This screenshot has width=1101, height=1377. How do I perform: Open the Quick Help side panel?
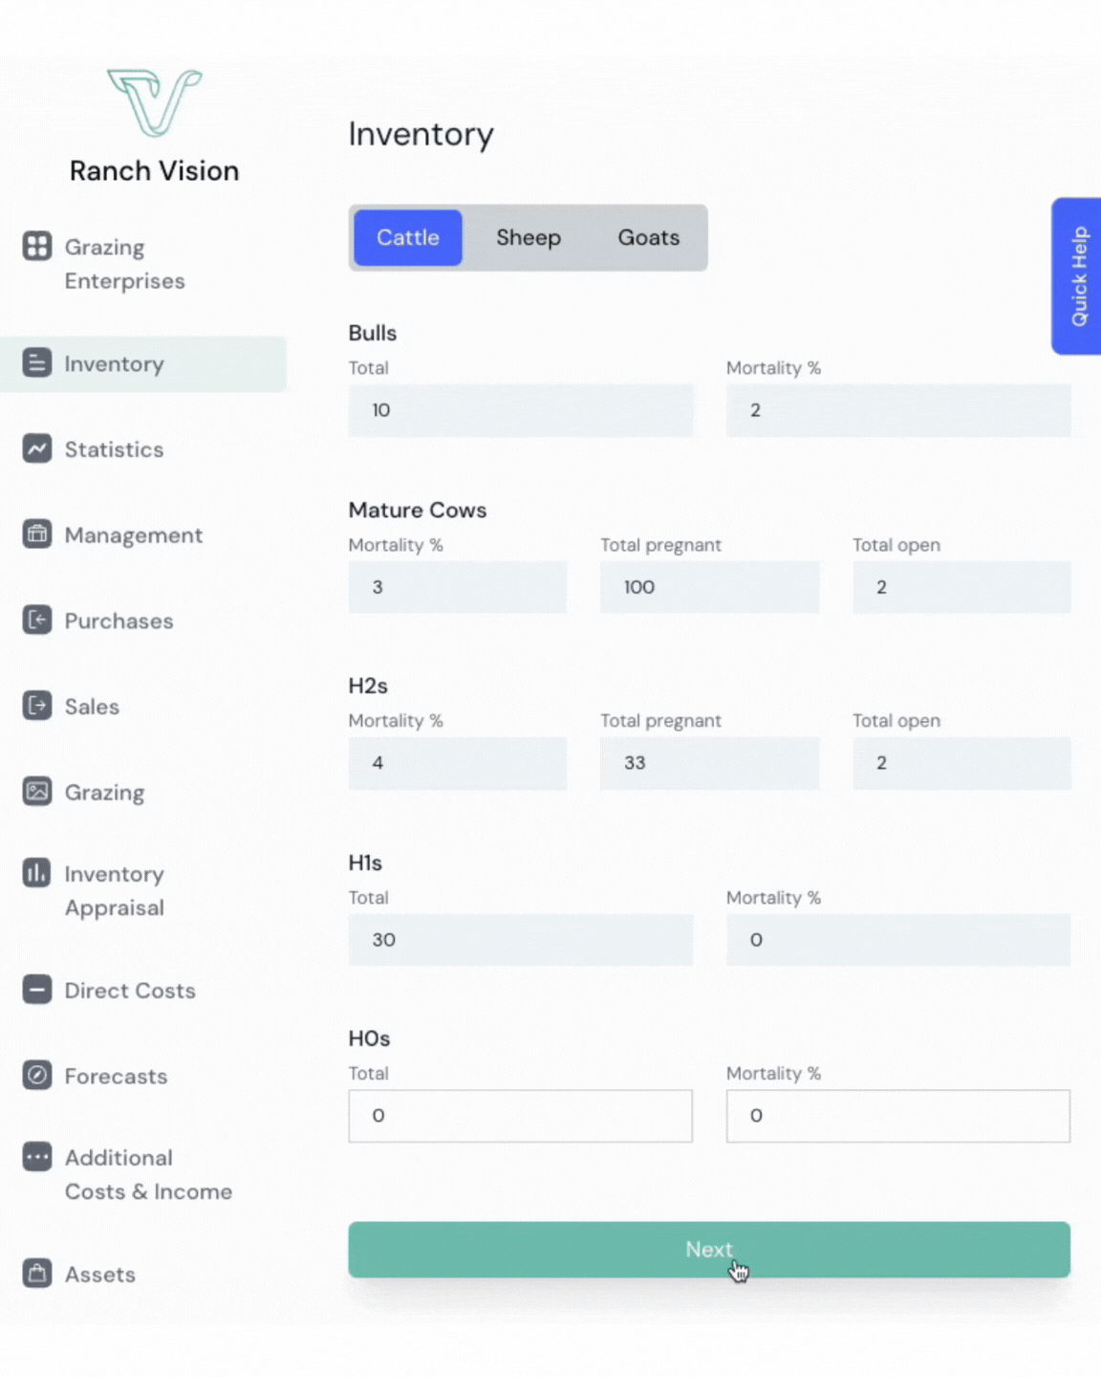pyautogui.click(x=1078, y=276)
